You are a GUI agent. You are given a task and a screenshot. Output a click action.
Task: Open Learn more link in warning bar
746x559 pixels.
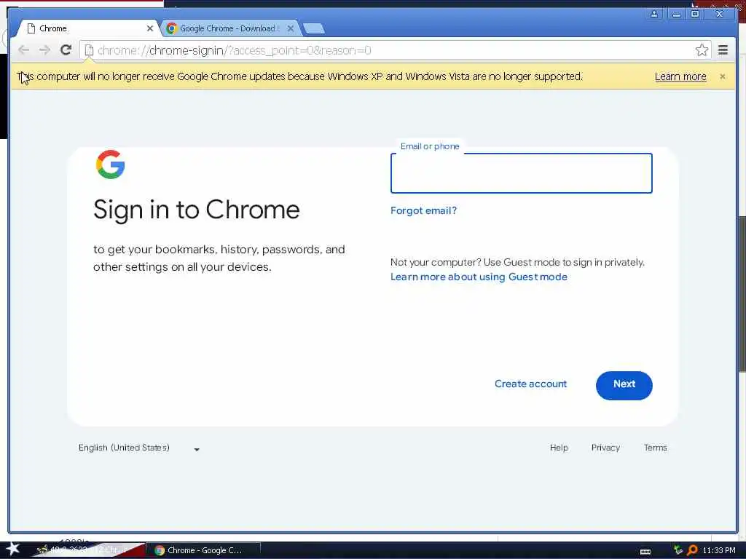(x=680, y=76)
